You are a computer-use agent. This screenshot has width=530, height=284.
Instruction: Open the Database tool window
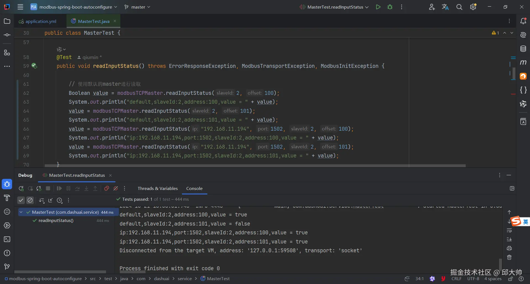(x=523, y=49)
